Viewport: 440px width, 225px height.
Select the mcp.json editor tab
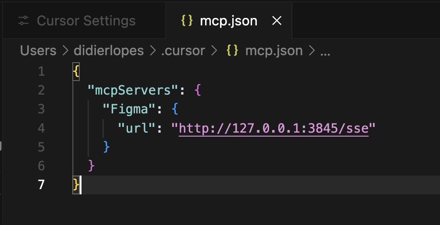229,21
